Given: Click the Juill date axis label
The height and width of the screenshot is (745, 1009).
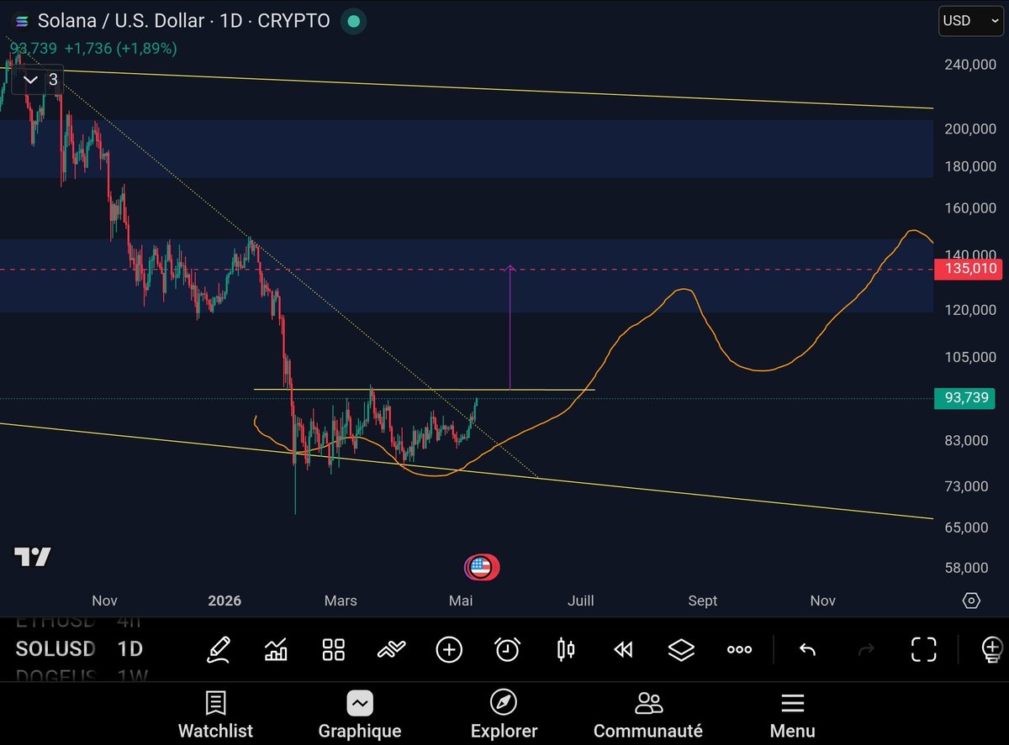Looking at the screenshot, I should pos(580,601).
